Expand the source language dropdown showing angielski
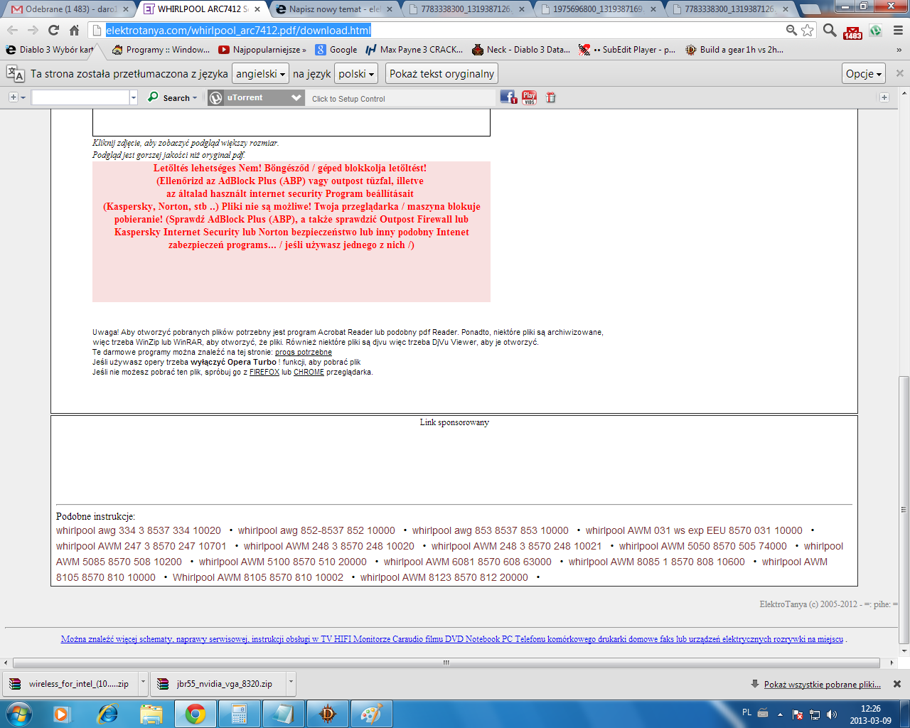This screenshot has height=728, width=910. coord(261,74)
